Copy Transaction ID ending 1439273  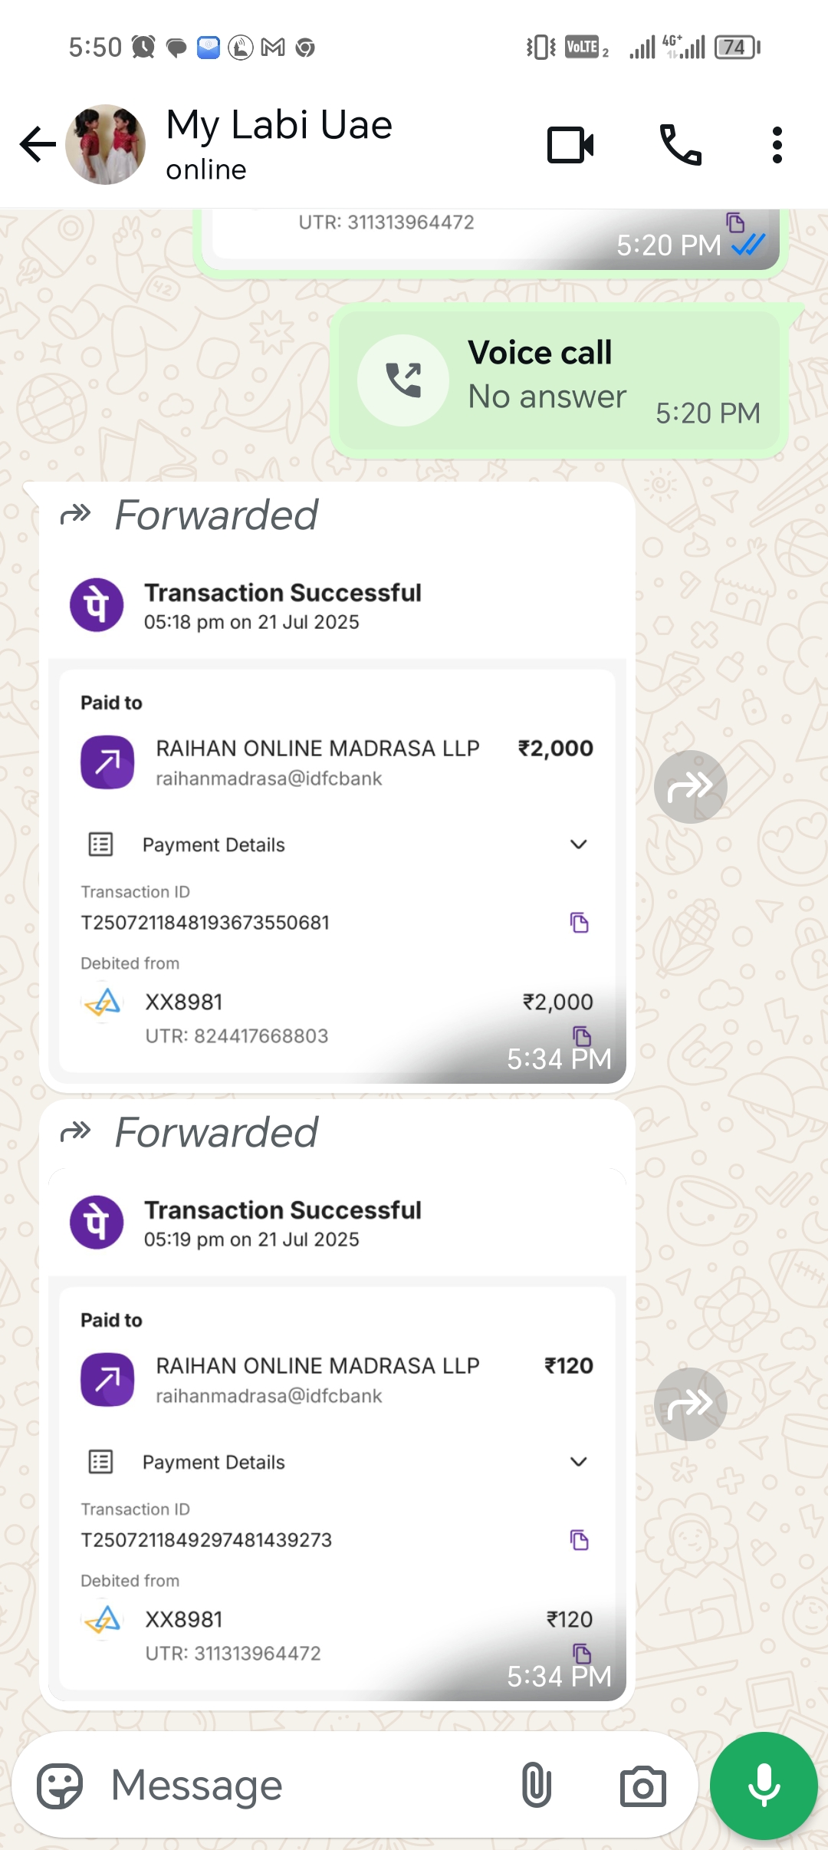580,1540
